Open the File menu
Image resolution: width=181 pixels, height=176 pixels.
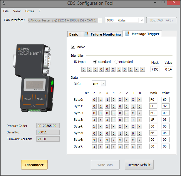tap(6, 11)
